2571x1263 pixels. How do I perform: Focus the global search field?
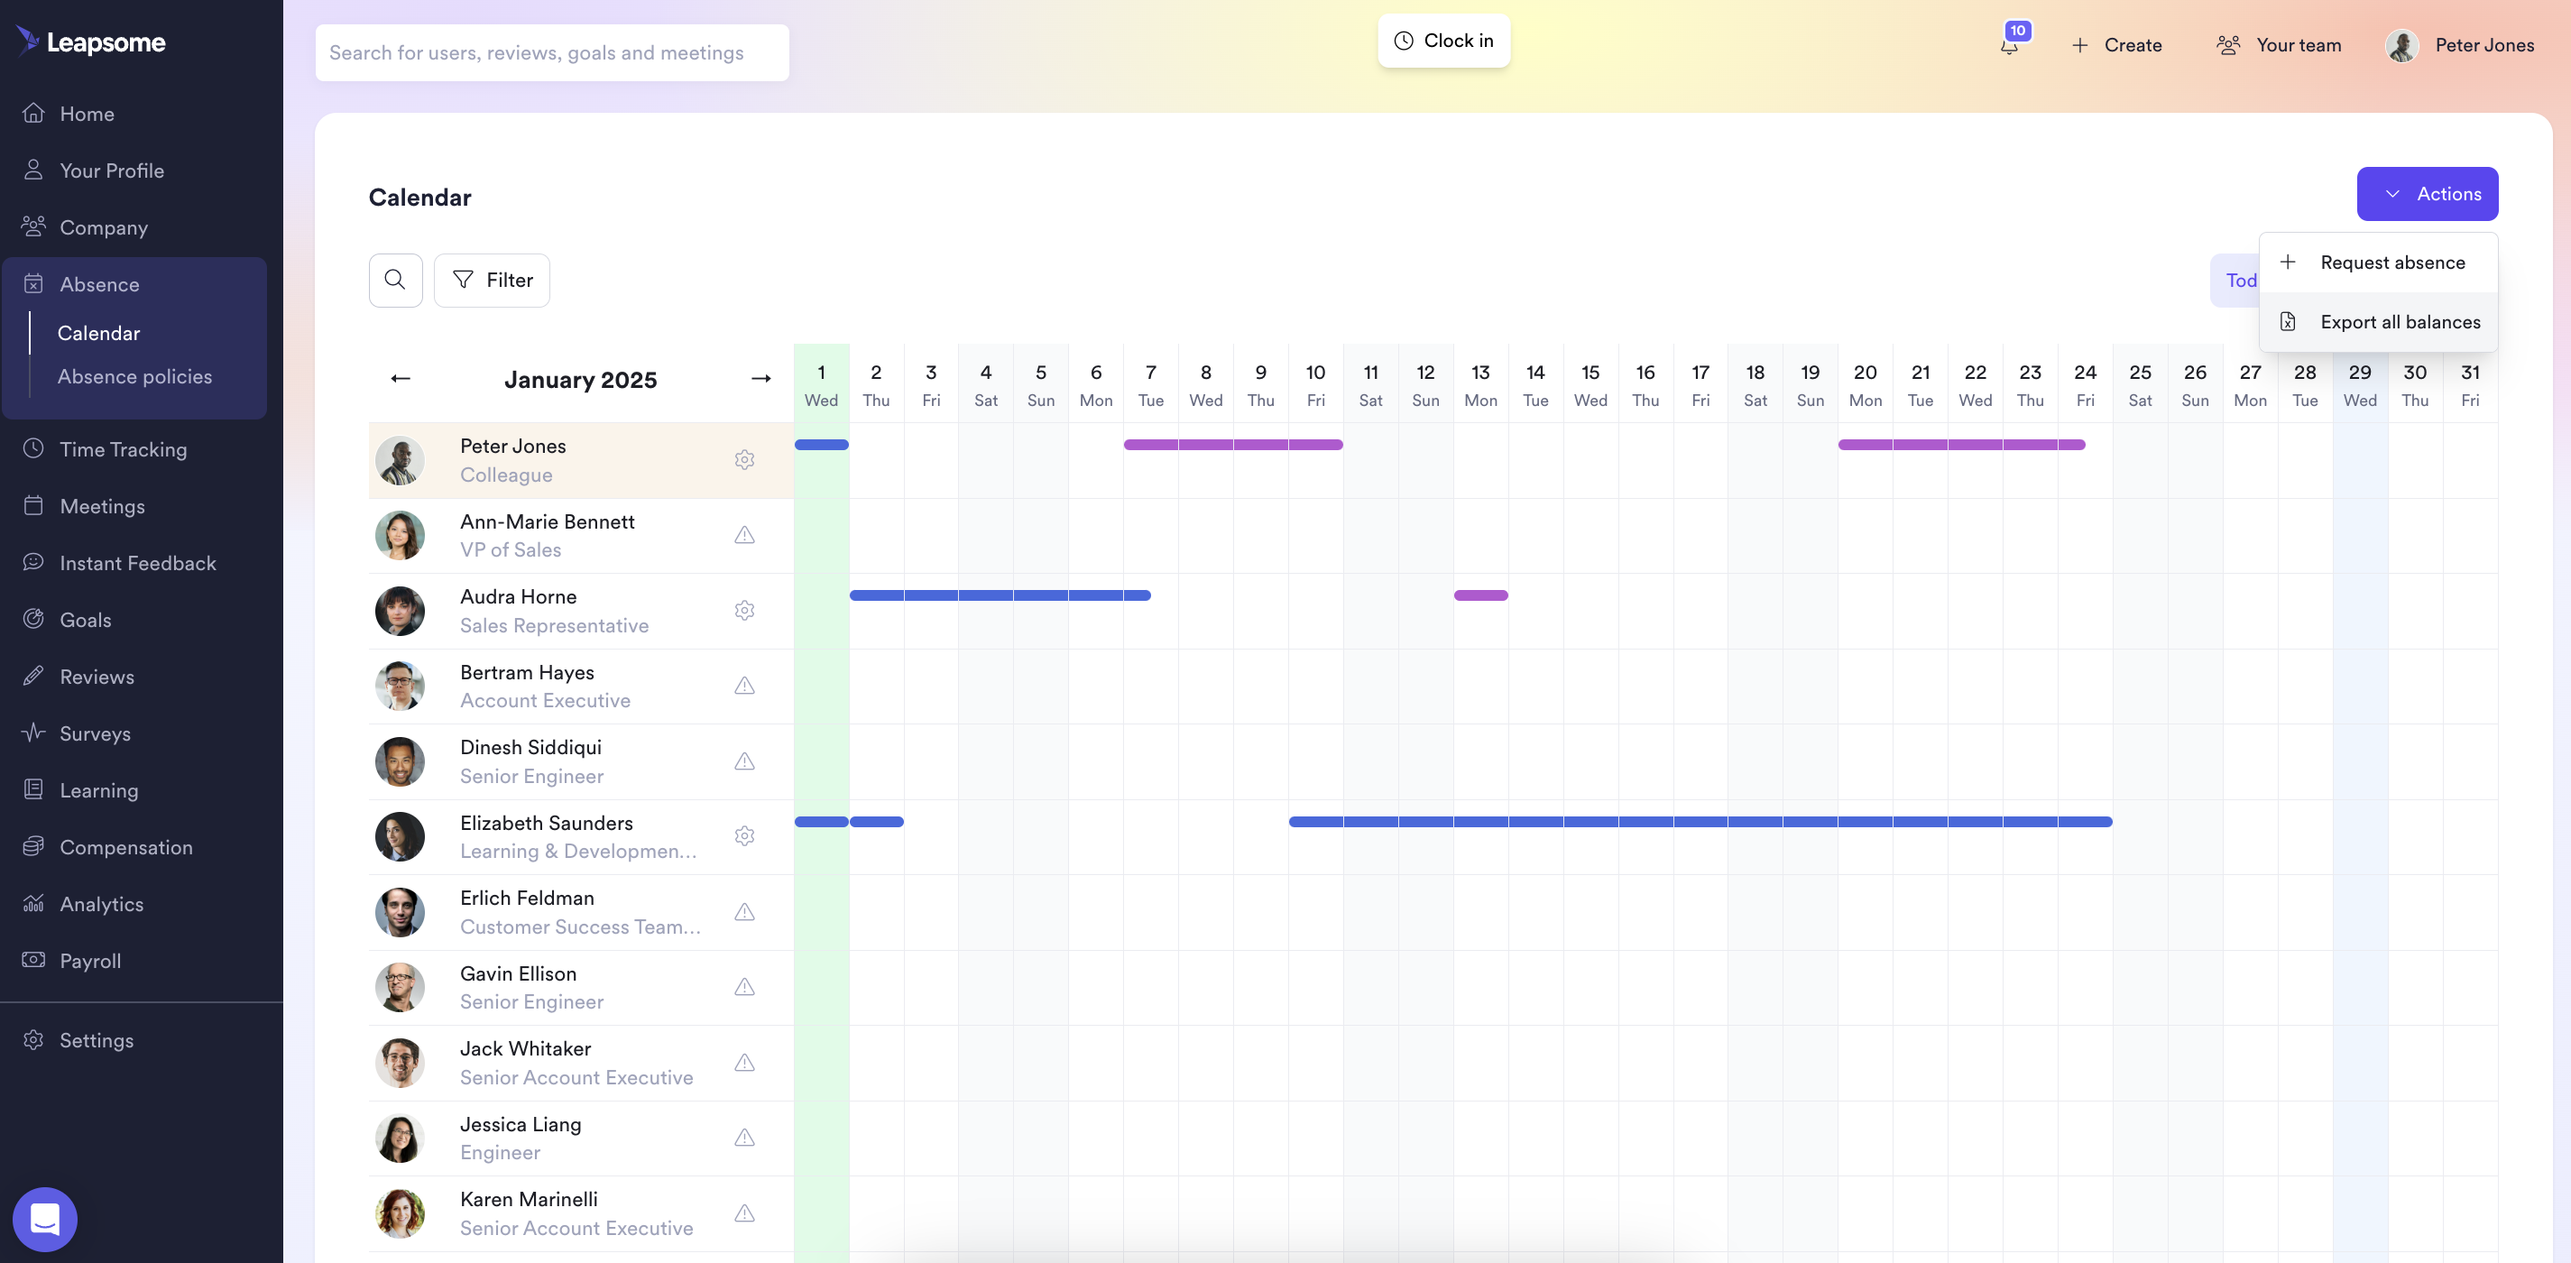[x=552, y=53]
